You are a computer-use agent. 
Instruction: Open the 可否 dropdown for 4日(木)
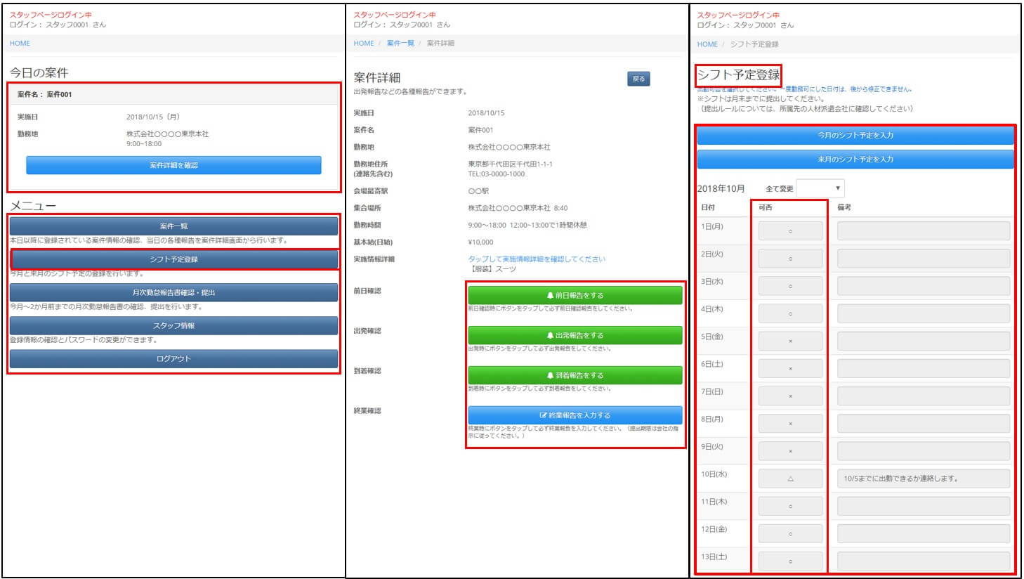[790, 313]
